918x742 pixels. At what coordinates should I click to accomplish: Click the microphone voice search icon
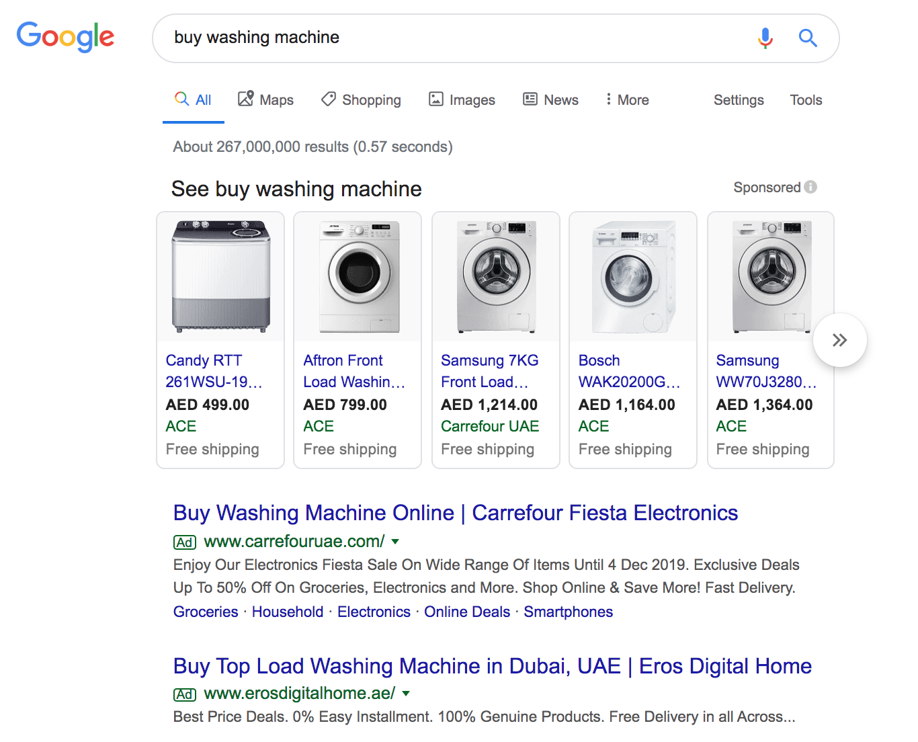(765, 38)
